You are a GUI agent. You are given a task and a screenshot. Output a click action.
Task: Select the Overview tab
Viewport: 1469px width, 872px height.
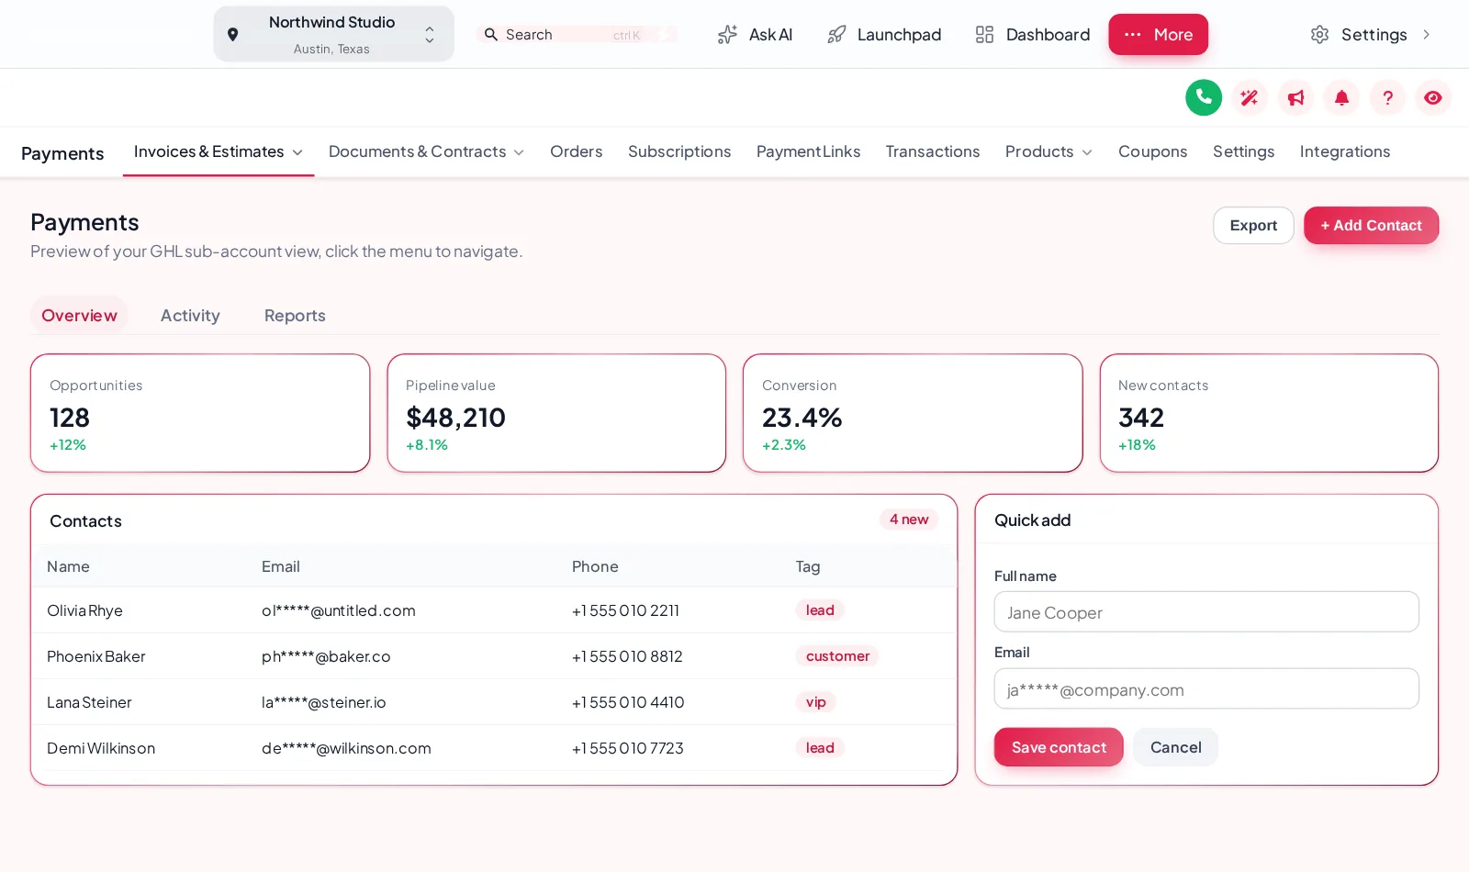79,316
